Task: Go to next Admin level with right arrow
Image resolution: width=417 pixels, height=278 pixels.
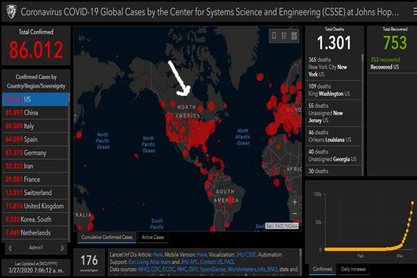Action: (63, 248)
